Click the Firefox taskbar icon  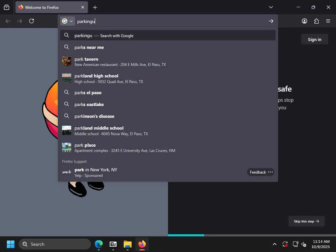tap(142, 244)
